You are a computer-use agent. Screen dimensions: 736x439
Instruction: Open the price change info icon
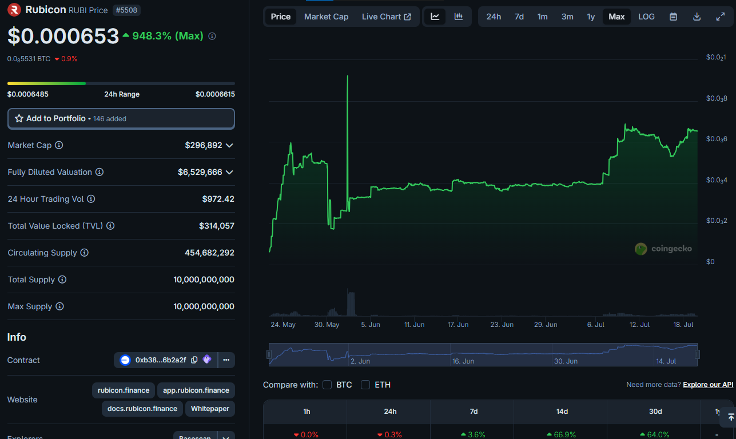tap(212, 36)
